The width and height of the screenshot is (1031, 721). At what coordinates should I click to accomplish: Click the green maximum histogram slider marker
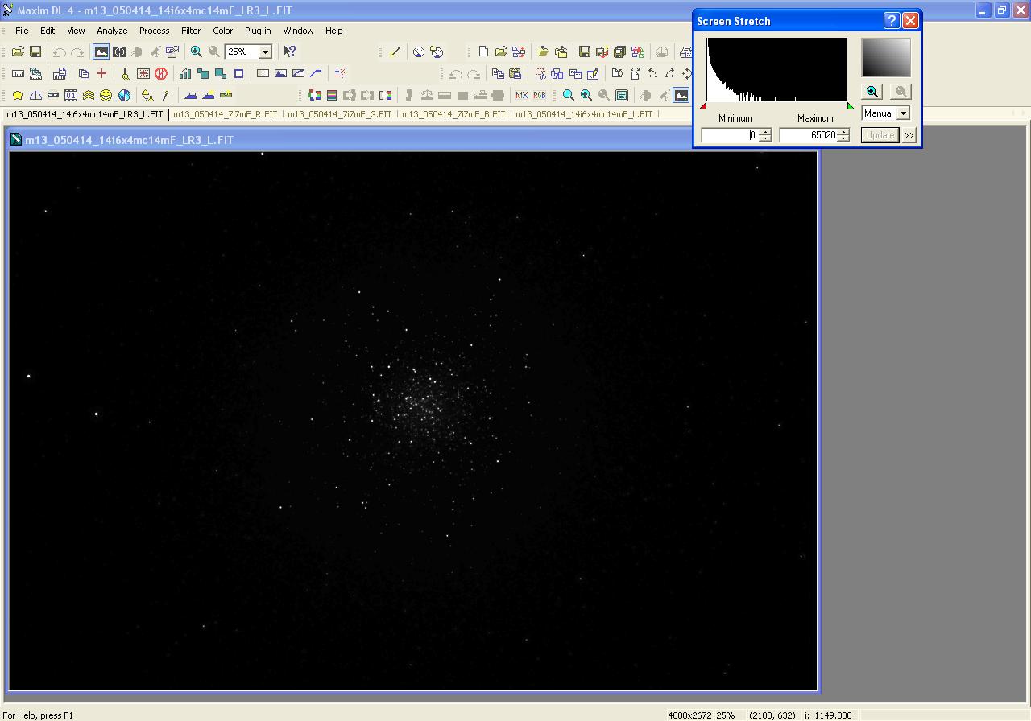851,106
